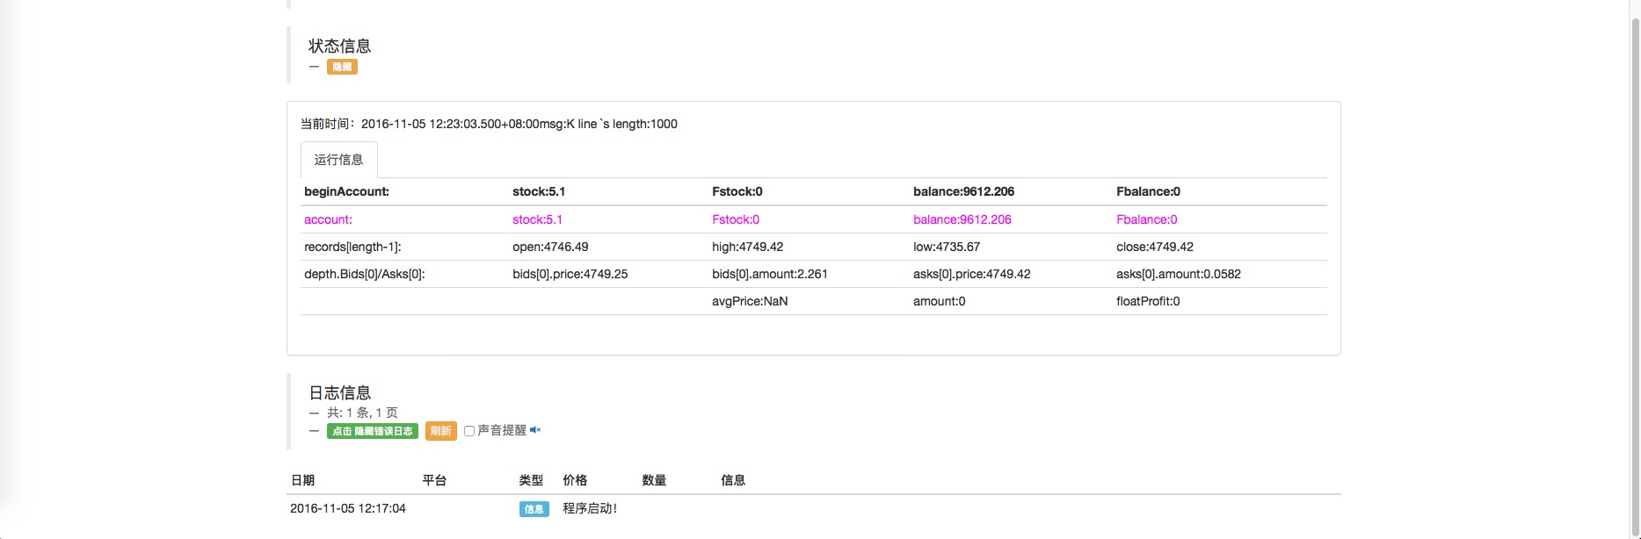The image size is (1641, 539).
Task: Click the depth.Bids[0]/Asks[0]: row label
Action: pos(365,274)
